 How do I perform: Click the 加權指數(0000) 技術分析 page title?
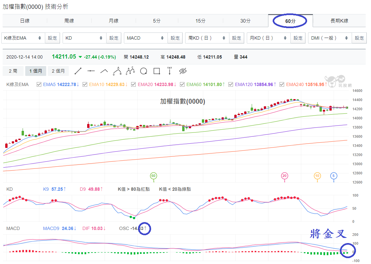pos(35,7)
